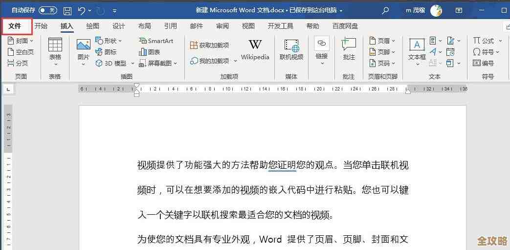Open the 邮件 Mailings tab
This screenshot has width=510, height=250.
coord(197,26)
